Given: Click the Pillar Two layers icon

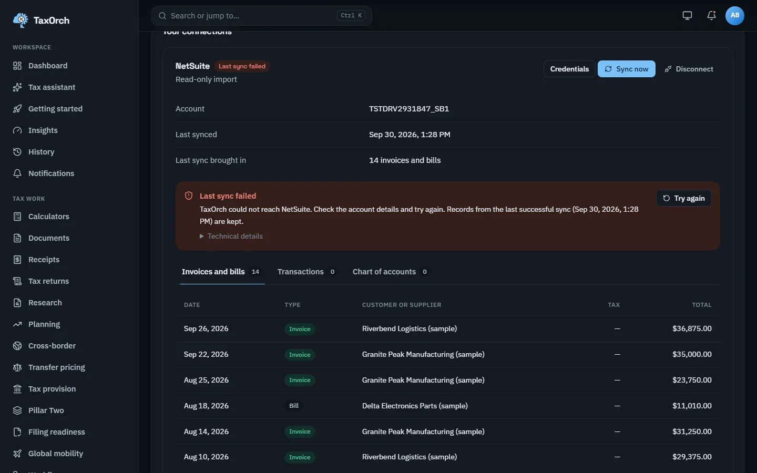Looking at the screenshot, I should tap(17, 410).
